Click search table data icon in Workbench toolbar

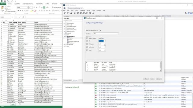(x=90, y=13)
